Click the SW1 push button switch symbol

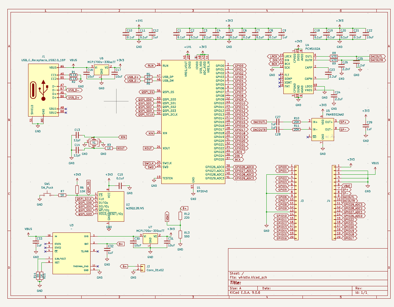pyautogui.click(x=47, y=194)
